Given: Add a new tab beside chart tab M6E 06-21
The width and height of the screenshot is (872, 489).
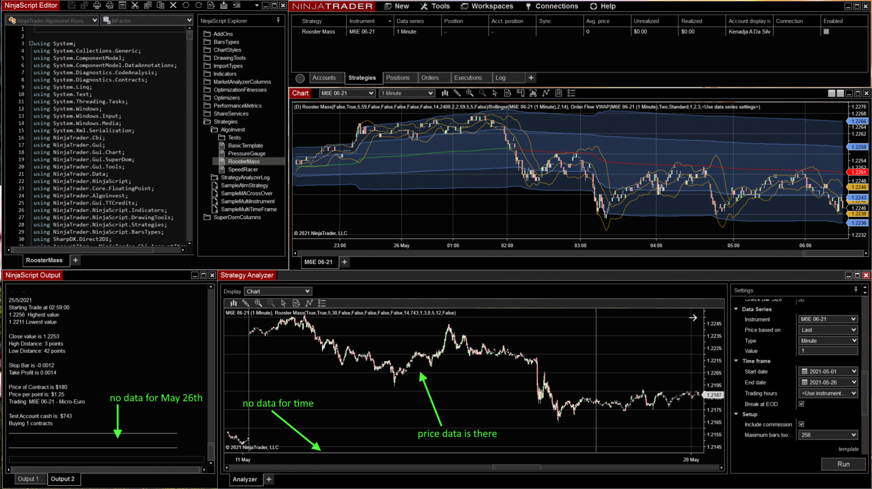Looking at the screenshot, I should click(x=344, y=262).
